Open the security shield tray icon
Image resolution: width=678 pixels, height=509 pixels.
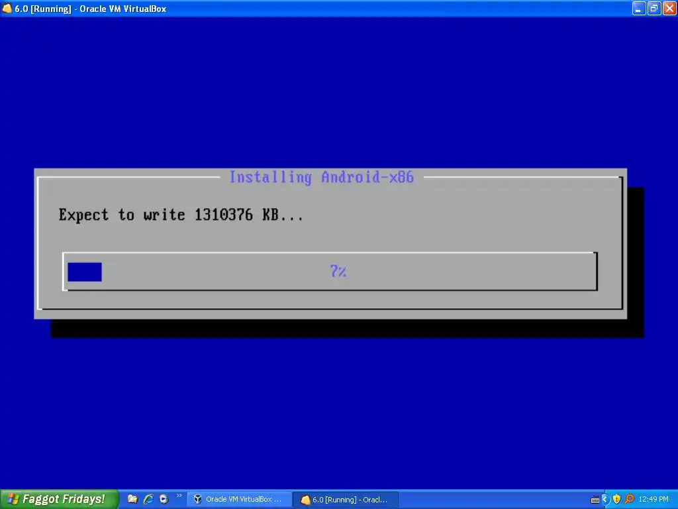click(616, 500)
